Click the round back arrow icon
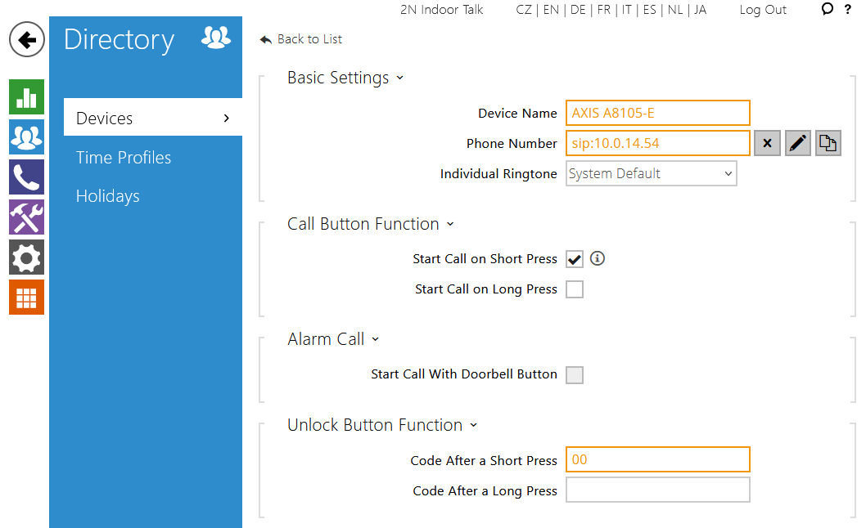The width and height of the screenshot is (866, 528). tap(26, 40)
